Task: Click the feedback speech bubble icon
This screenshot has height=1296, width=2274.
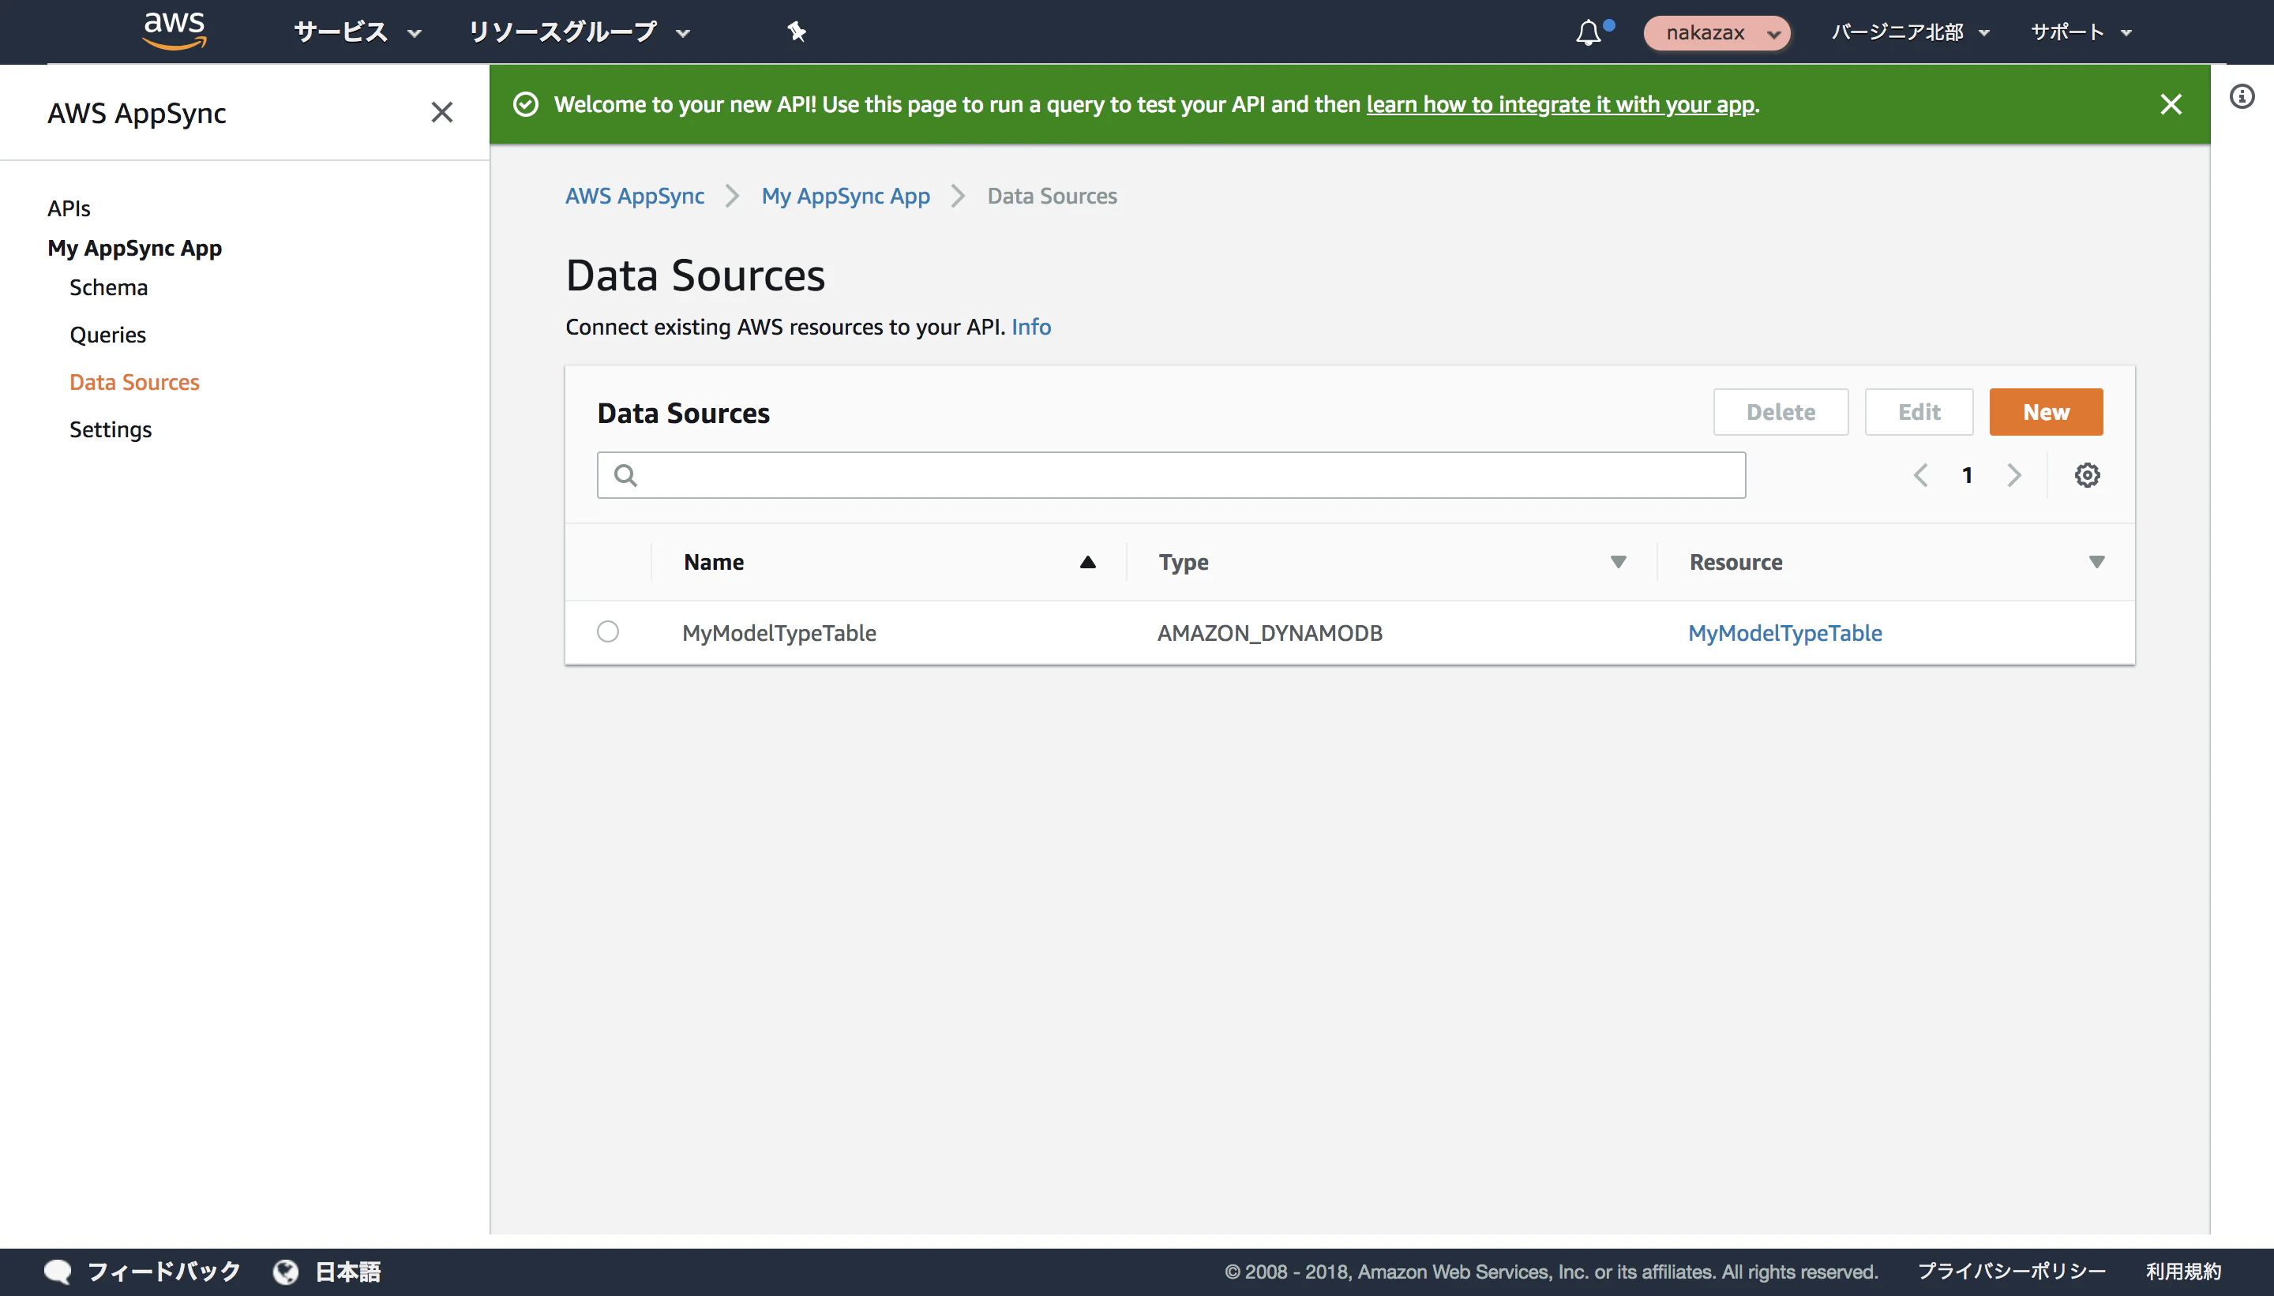Action: [x=58, y=1272]
